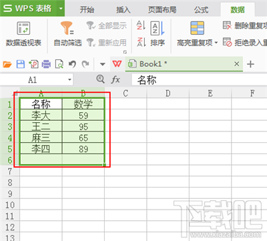
Task: Print the document with printer icon
Action: pos(46,64)
